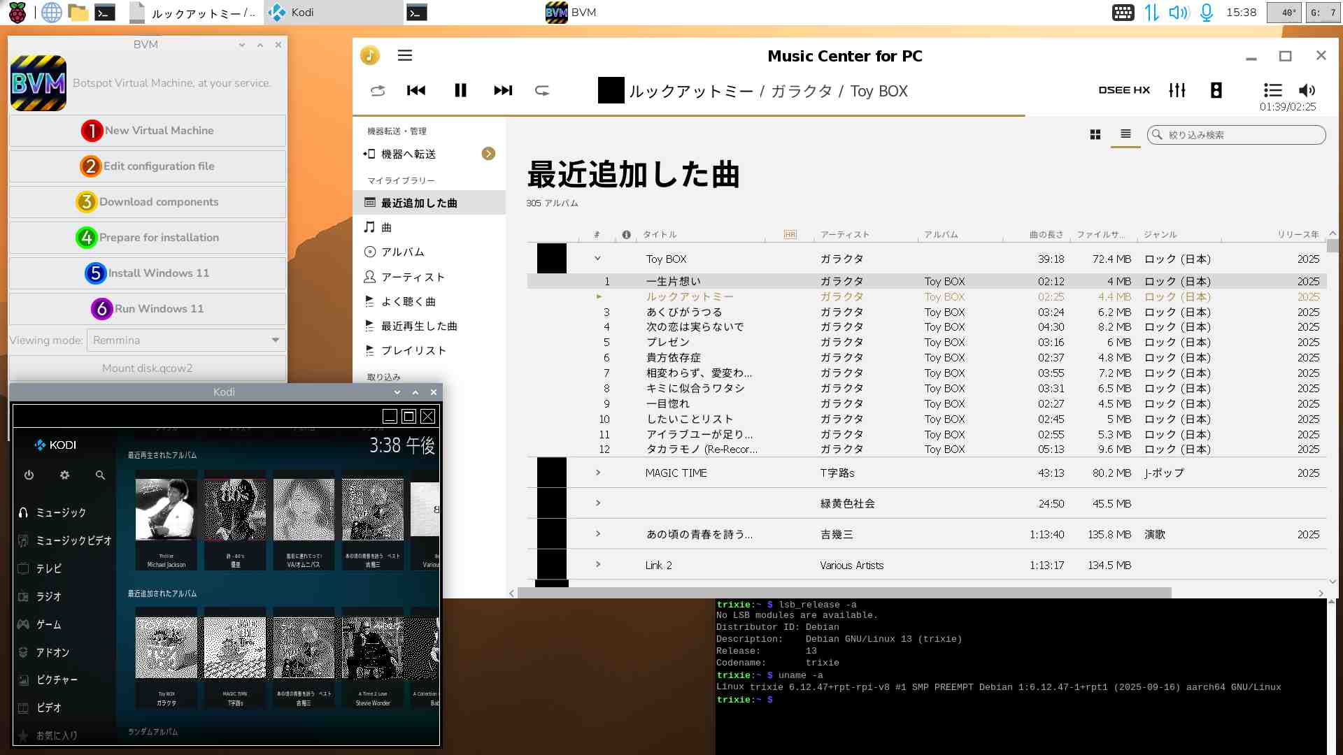The height and width of the screenshot is (755, 1343).
Task: Switch to grid view of albums
Action: [1095, 135]
